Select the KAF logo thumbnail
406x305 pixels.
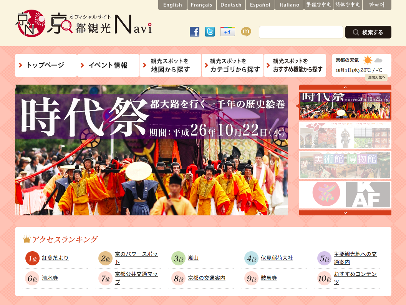point(345,195)
